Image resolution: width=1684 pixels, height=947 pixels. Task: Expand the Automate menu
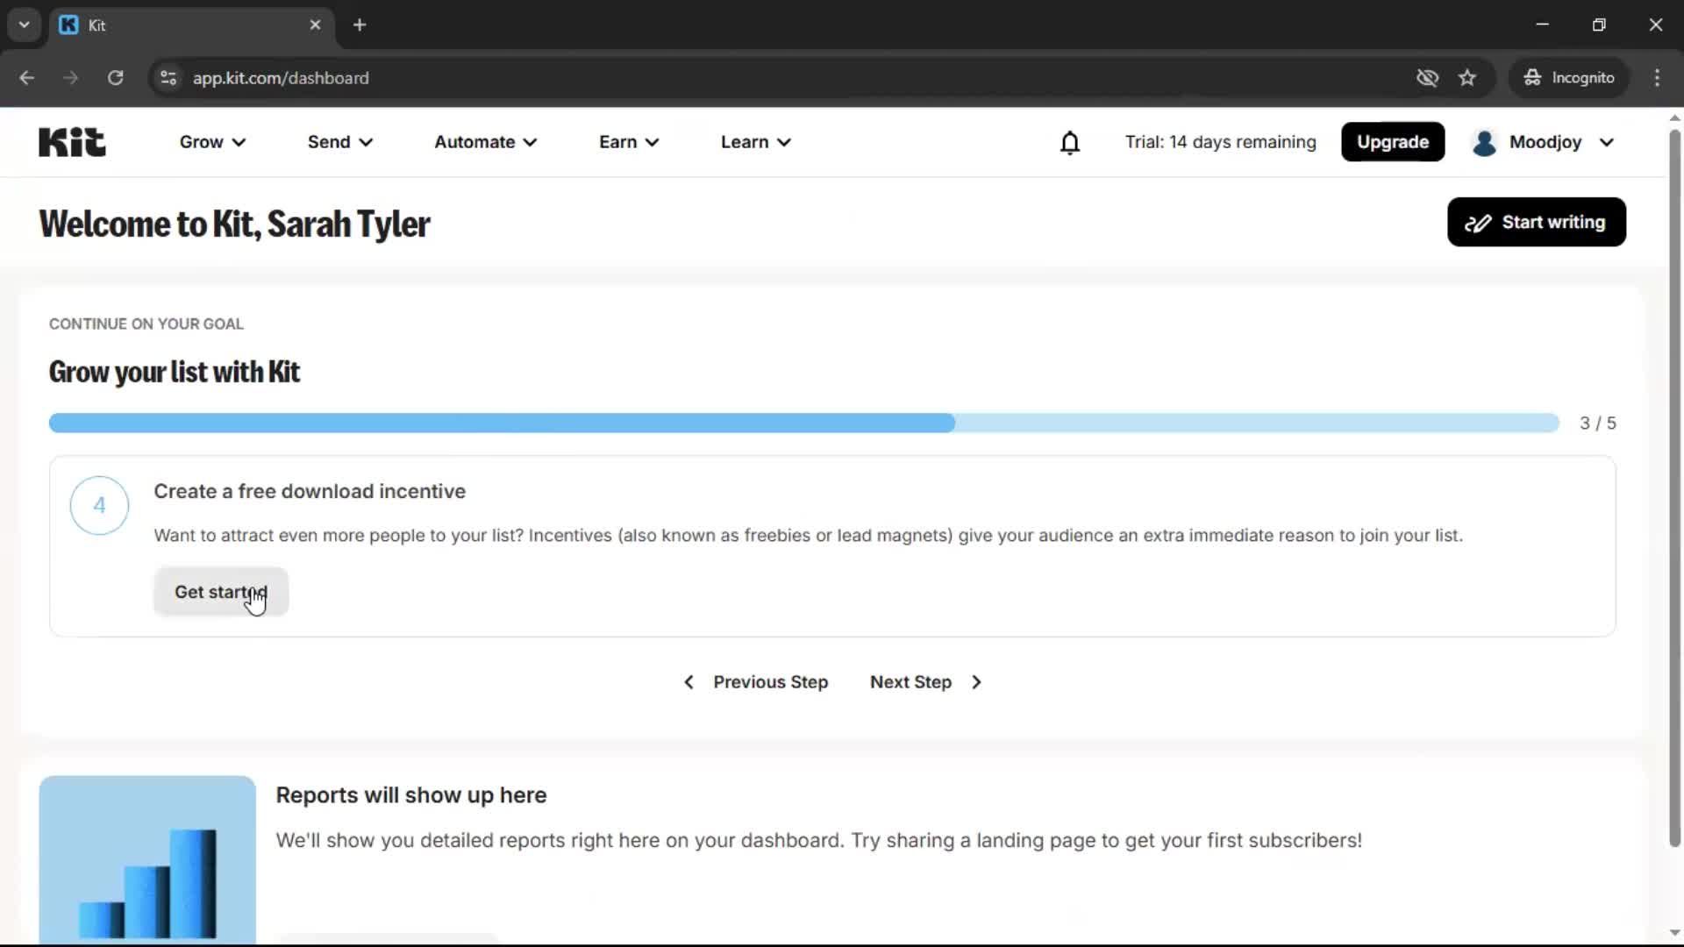pos(485,141)
